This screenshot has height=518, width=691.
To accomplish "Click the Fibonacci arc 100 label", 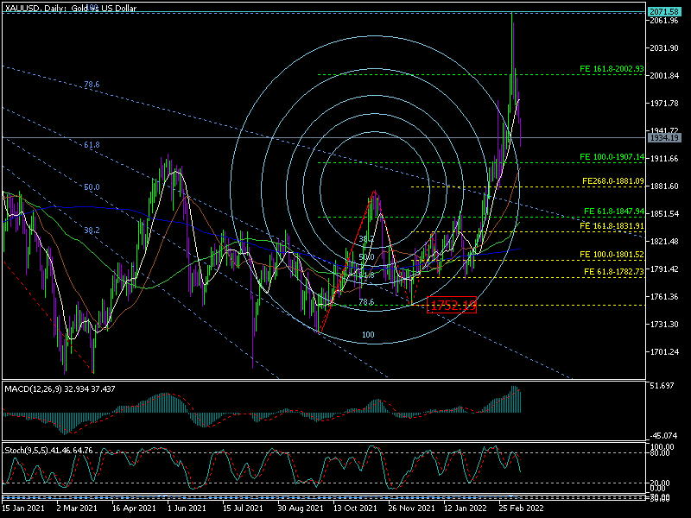I will pyautogui.click(x=368, y=334).
